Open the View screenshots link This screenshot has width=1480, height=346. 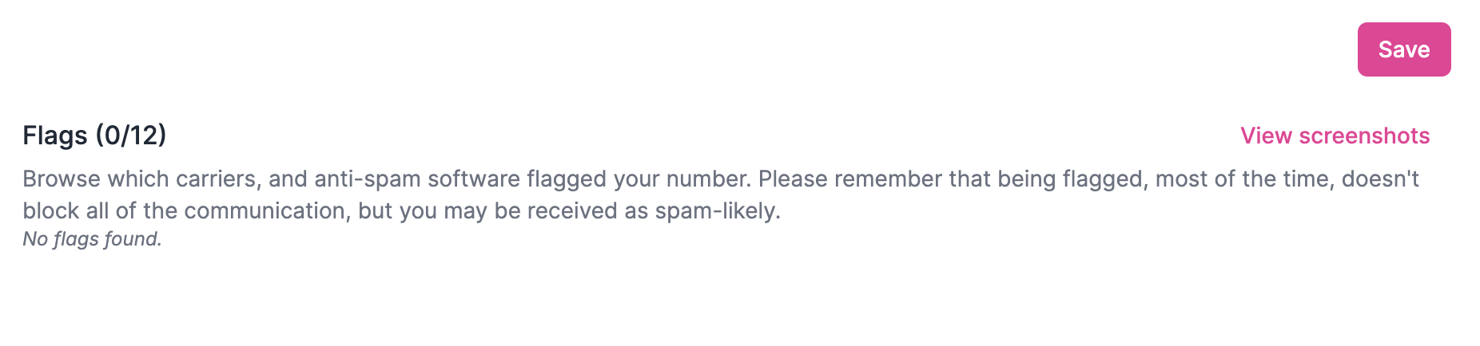pyautogui.click(x=1335, y=136)
